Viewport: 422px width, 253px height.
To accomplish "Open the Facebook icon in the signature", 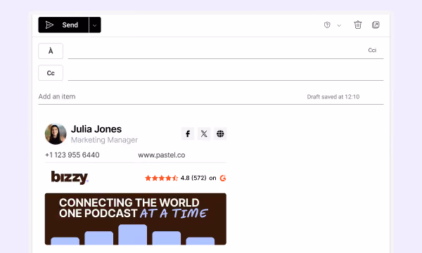I will pyautogui.click(x=188, y=134).
